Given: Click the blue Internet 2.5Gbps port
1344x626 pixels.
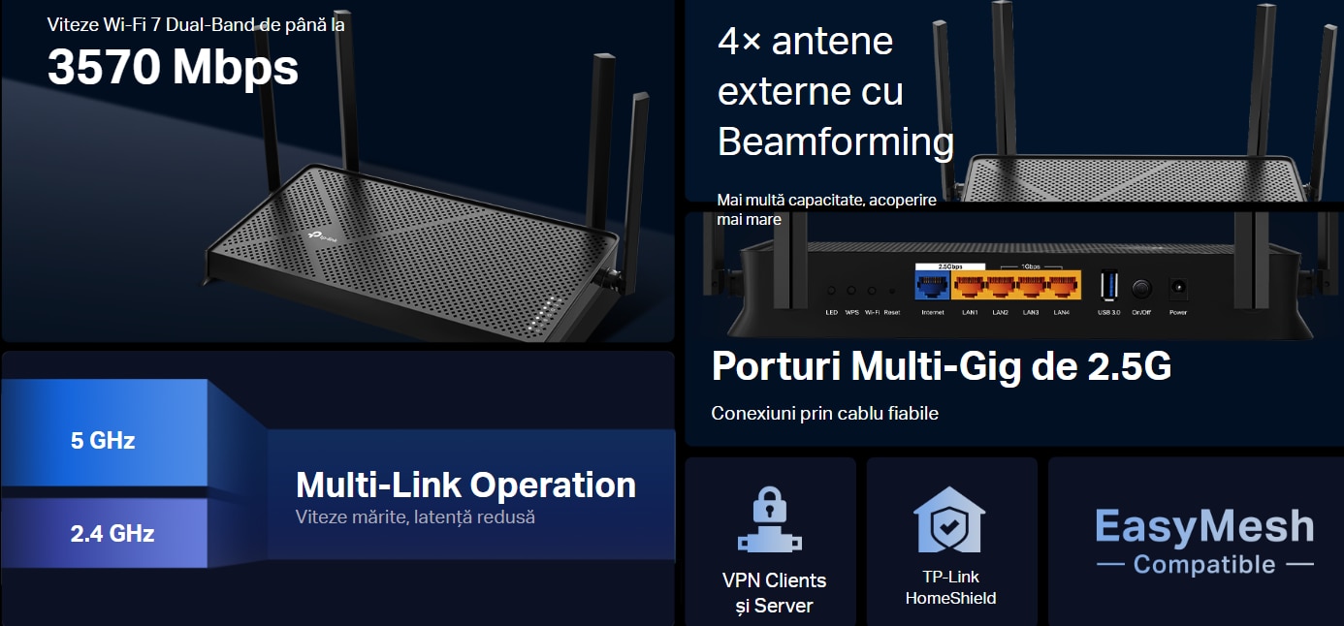Looking at the screenshot, I should (x=933, y=287).
